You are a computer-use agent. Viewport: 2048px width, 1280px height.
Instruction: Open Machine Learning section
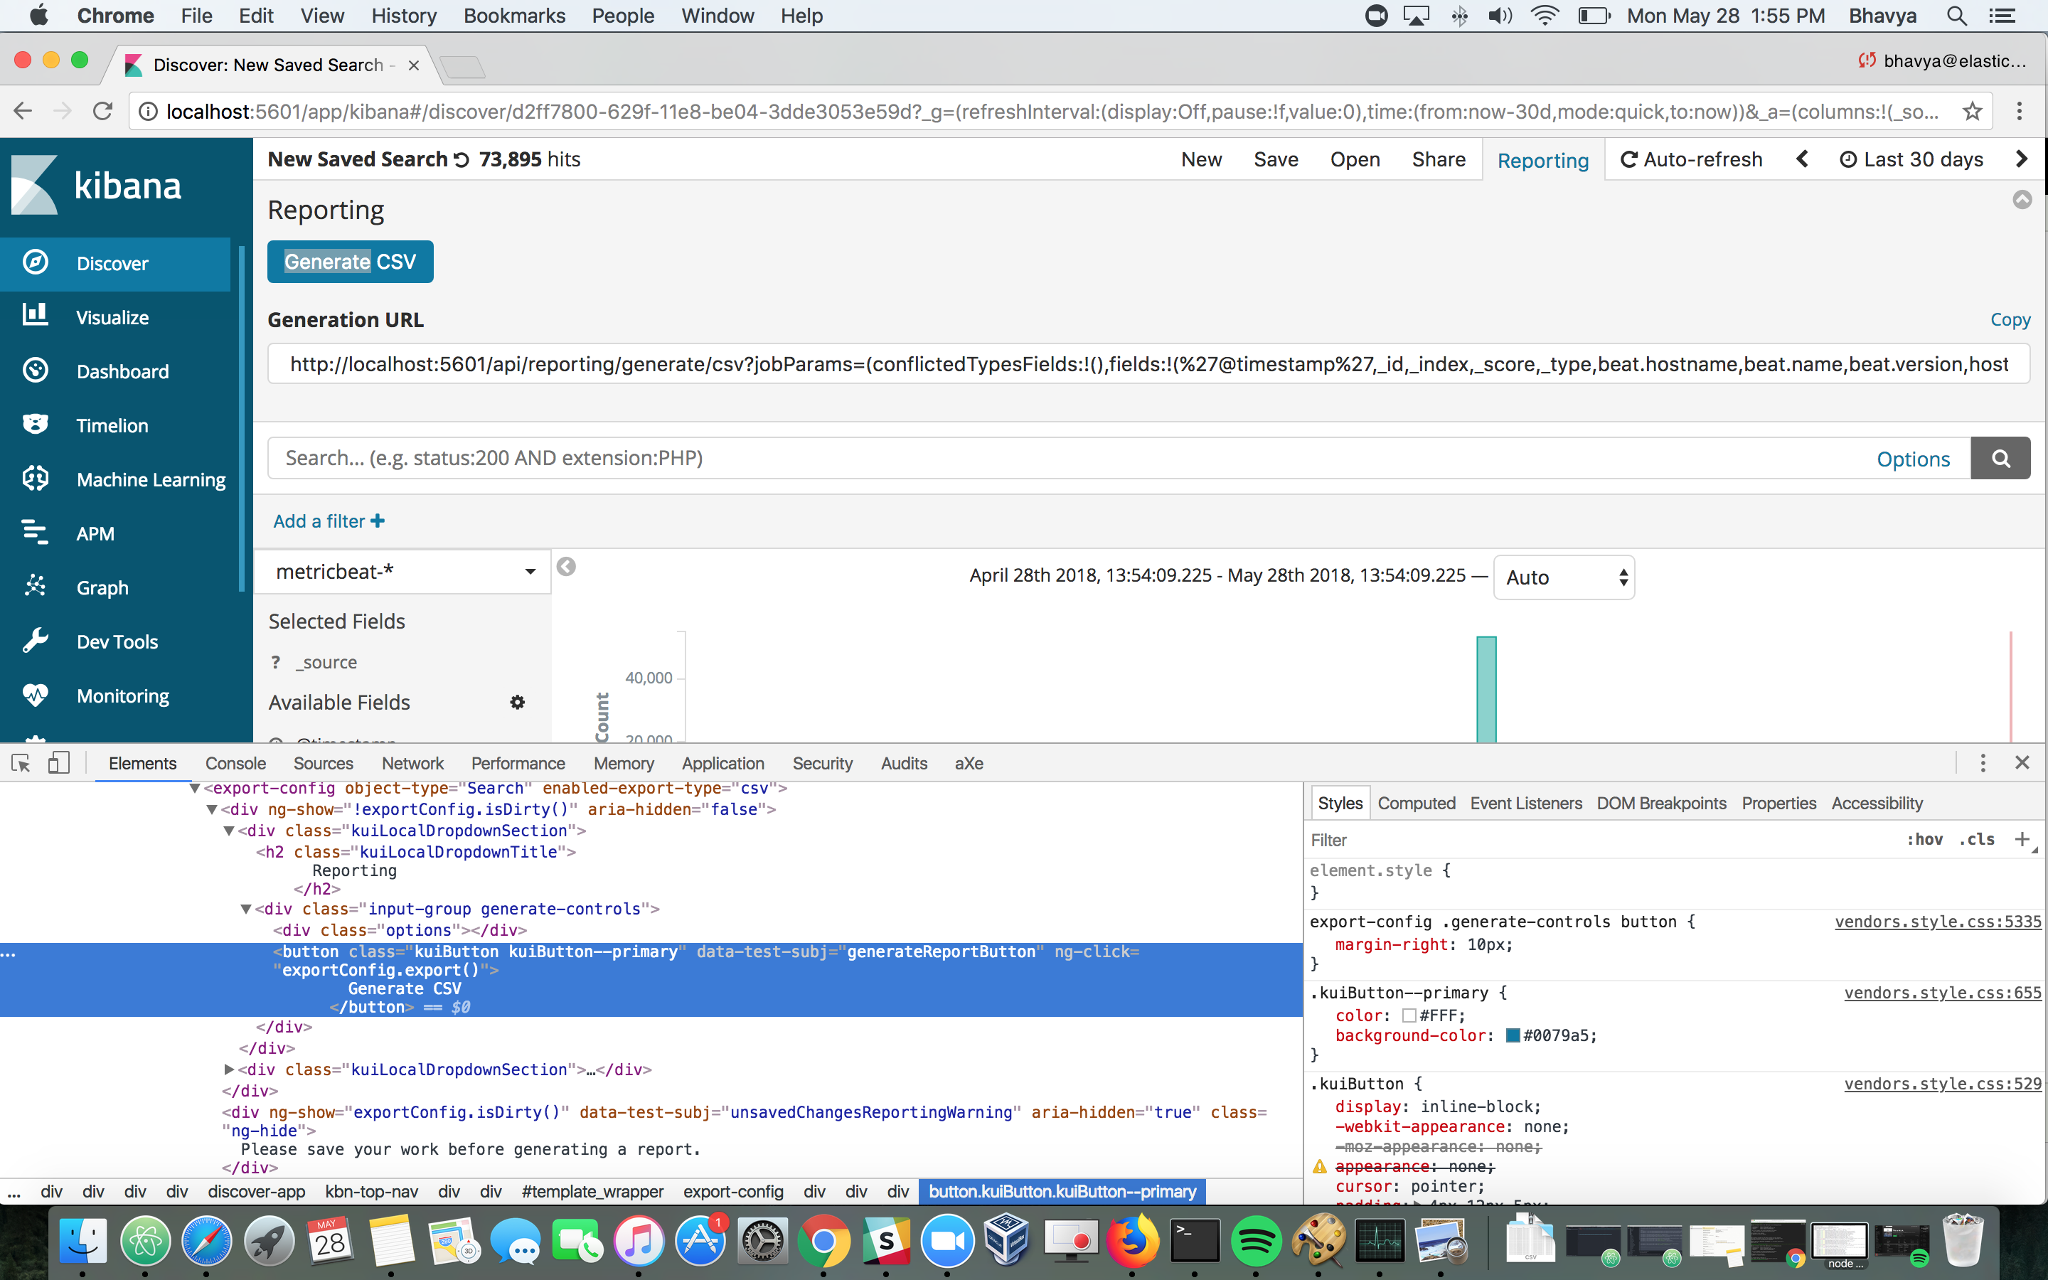point(151,479)
